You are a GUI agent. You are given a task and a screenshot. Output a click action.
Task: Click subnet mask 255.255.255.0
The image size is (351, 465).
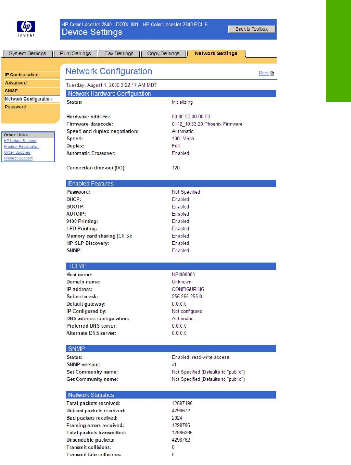[187, 297]
